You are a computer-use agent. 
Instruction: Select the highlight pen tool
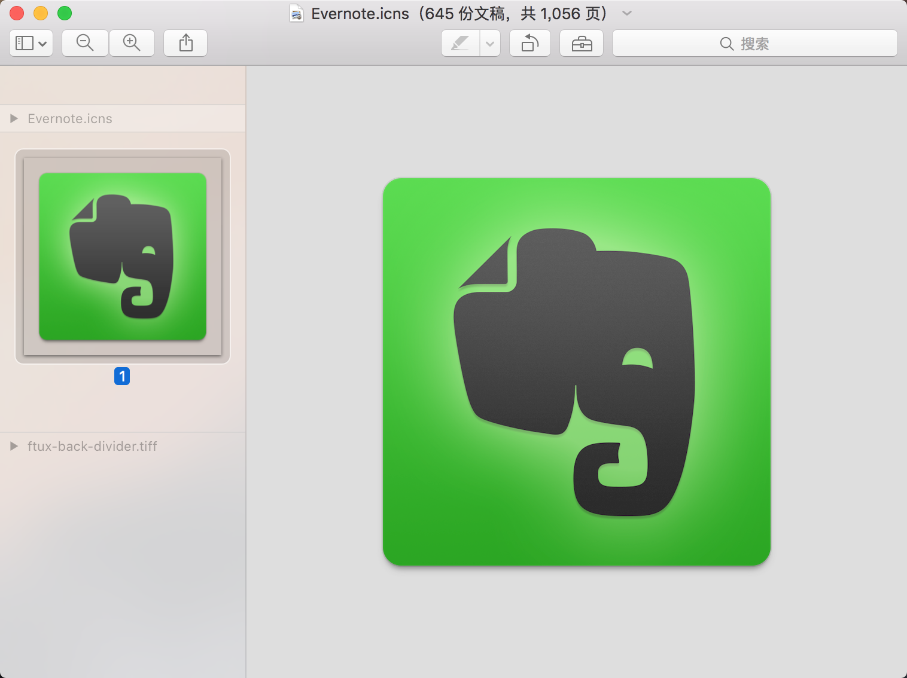point(460,43)
